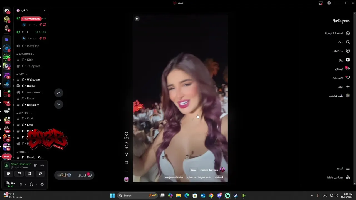This screenshot has height=200, width=356.
Task: Open 'Also from Meta' link
Action: [x=338, y=177]
